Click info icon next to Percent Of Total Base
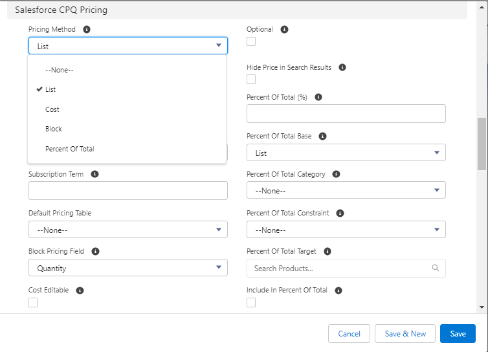 [322, 137]
